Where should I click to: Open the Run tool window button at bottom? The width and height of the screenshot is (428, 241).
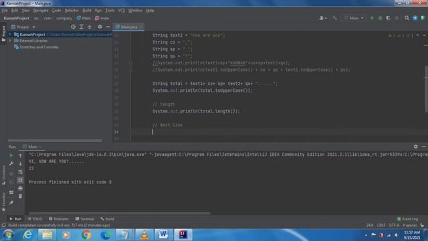click(x=15, y=219)
